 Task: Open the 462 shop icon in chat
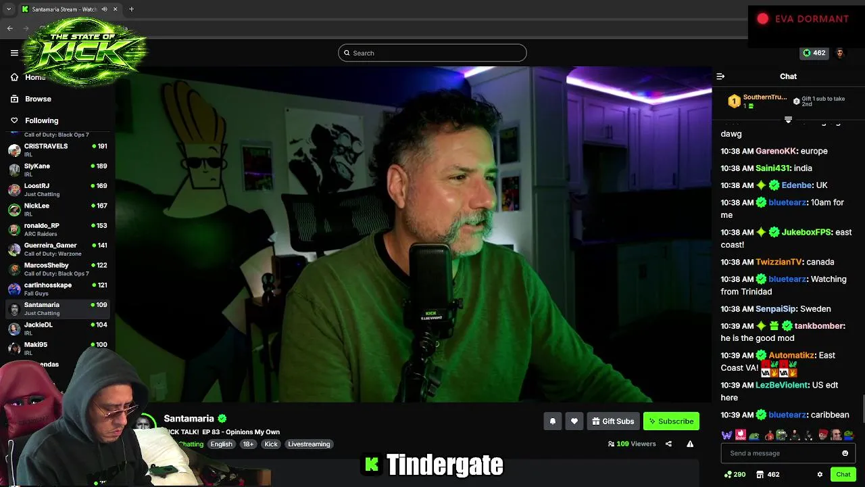coord(768,475)
